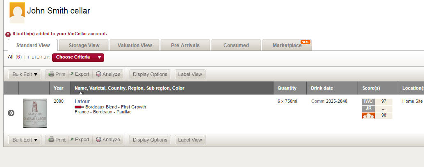
Task: Click the community score people icon
Action: tap(368, 115)
